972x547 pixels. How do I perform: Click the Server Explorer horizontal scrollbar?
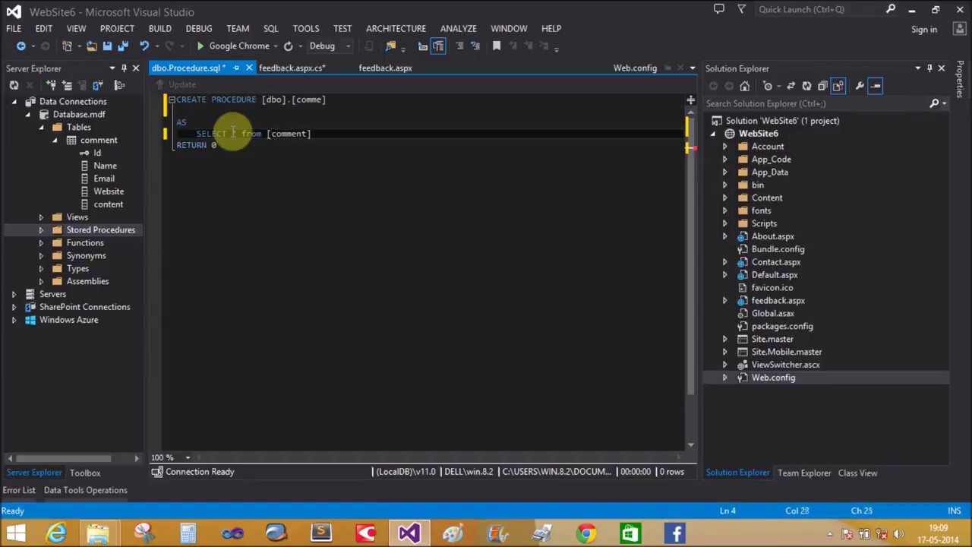pyautogui.click(x=65, y=458)
